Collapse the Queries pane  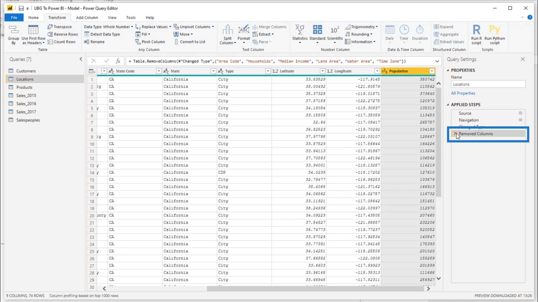[81, 59]
